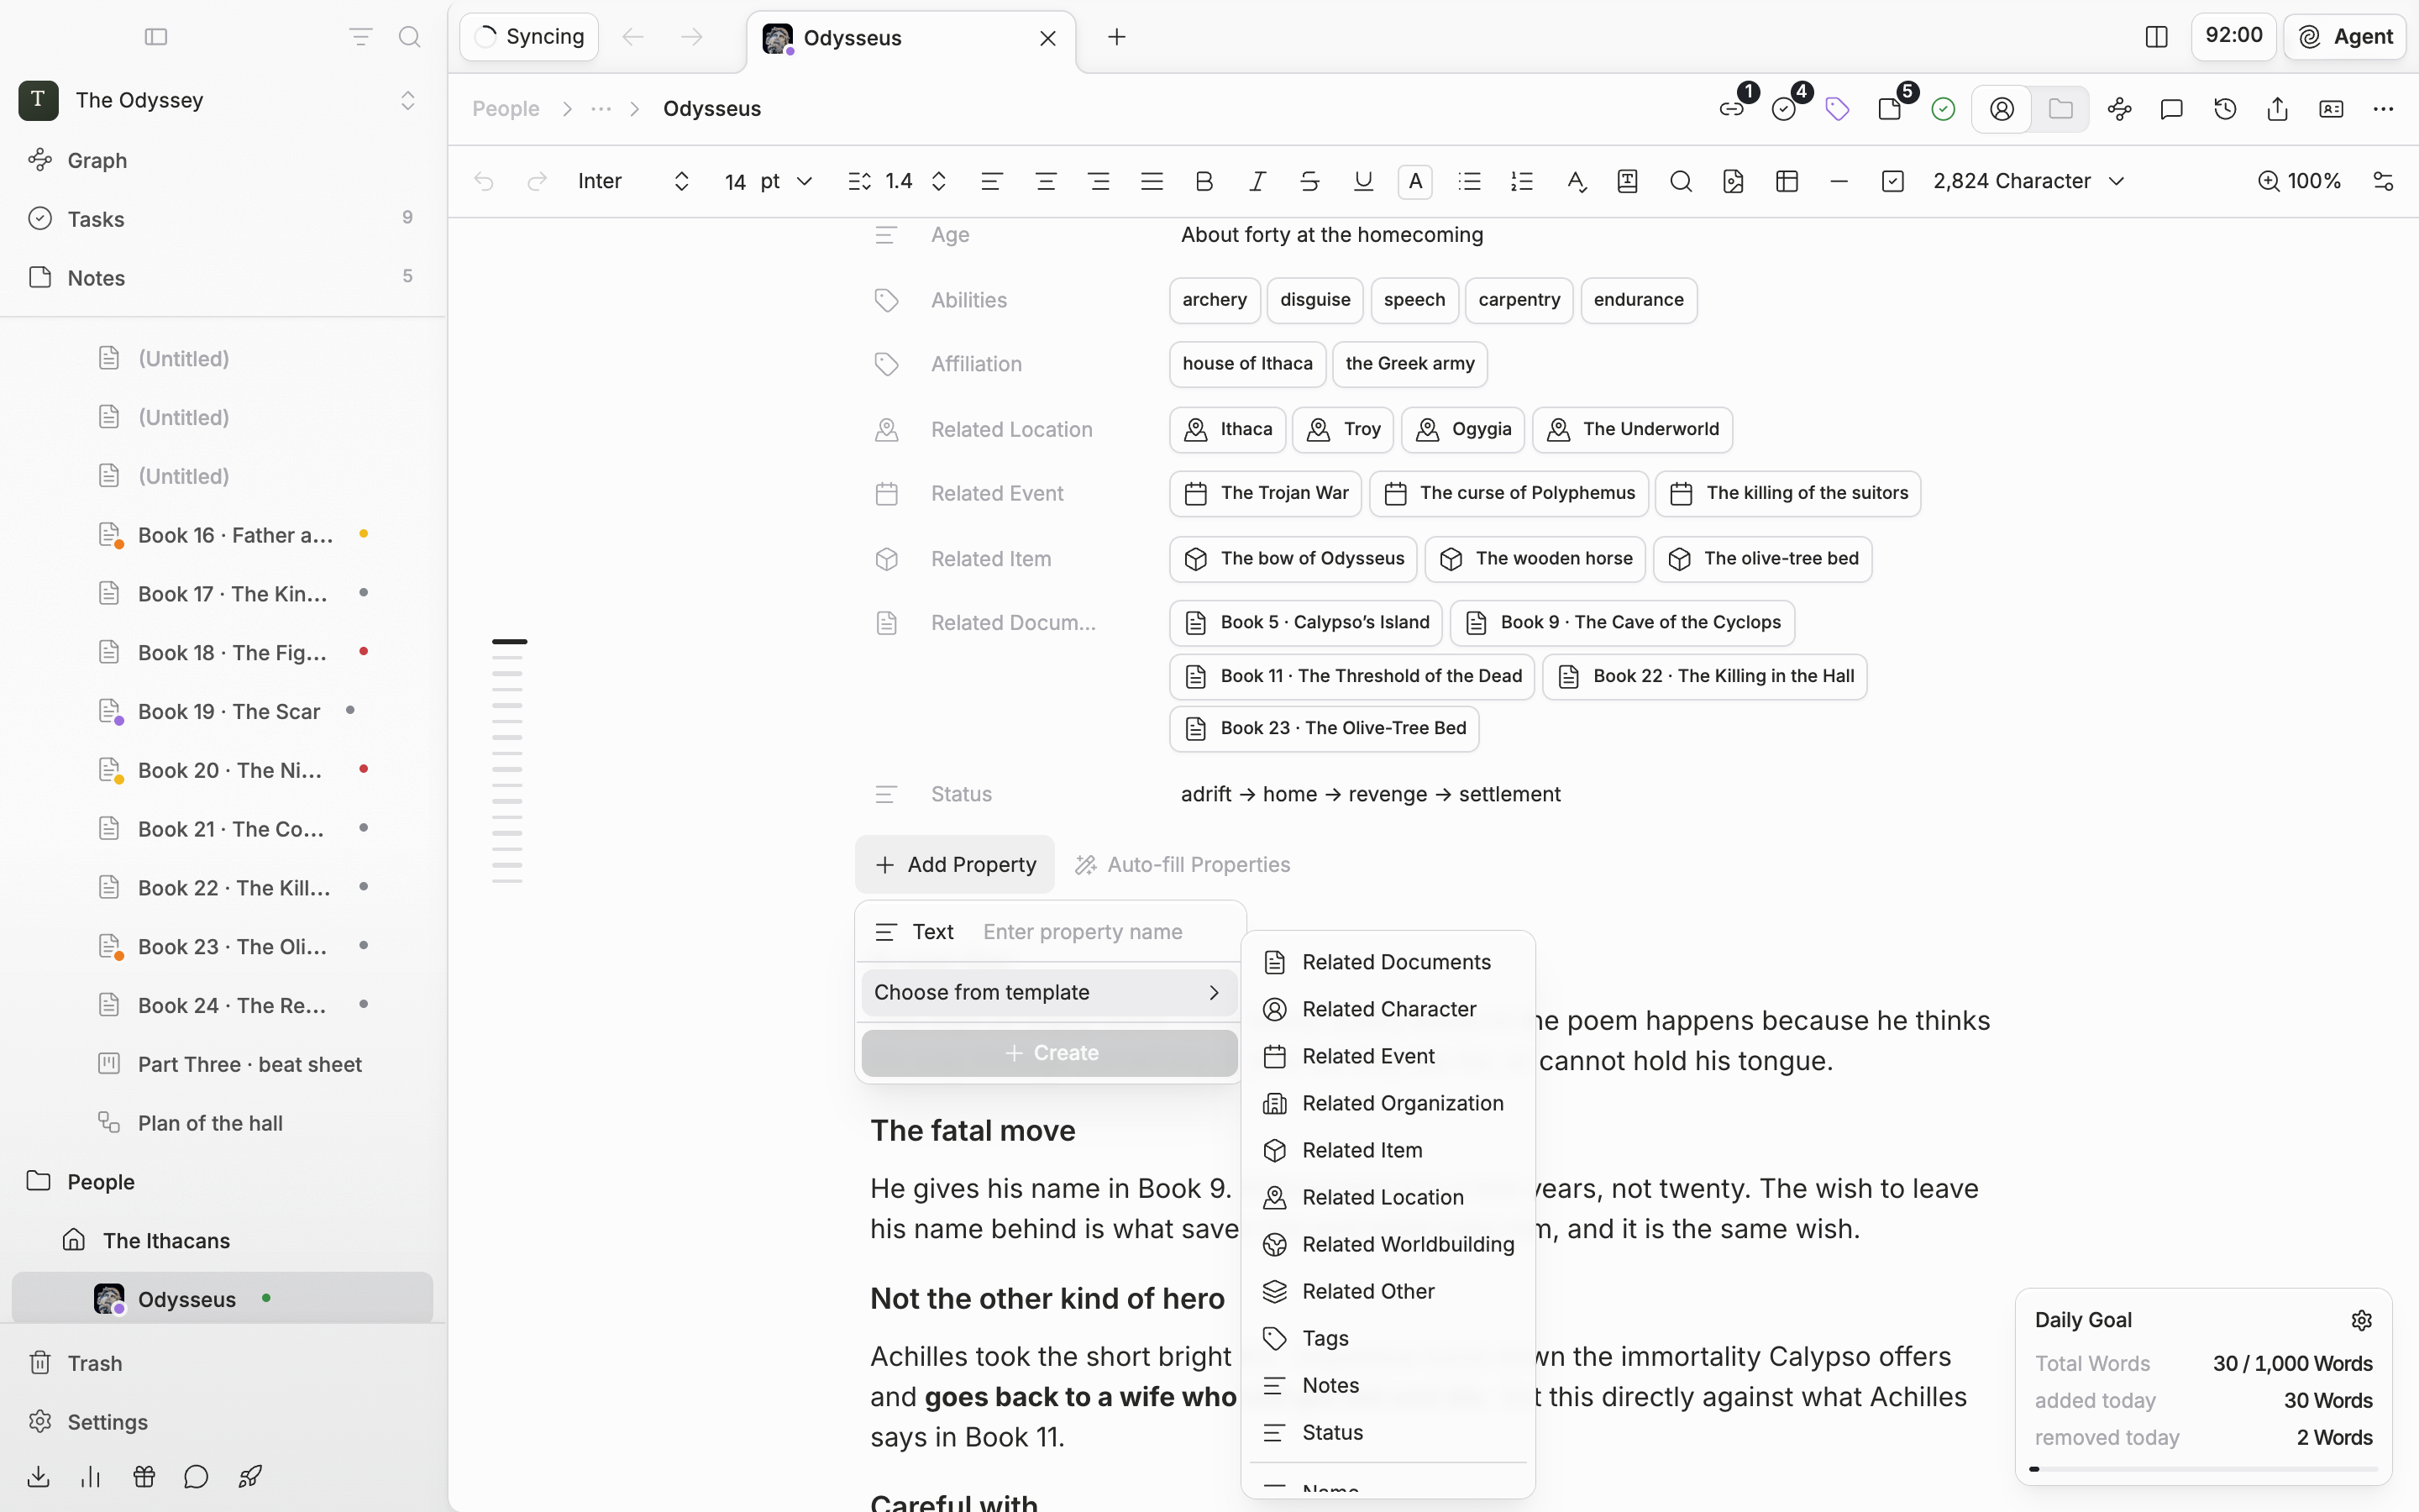
Task: Open backlinks icon with badge 1
Action: (1732, 109)
